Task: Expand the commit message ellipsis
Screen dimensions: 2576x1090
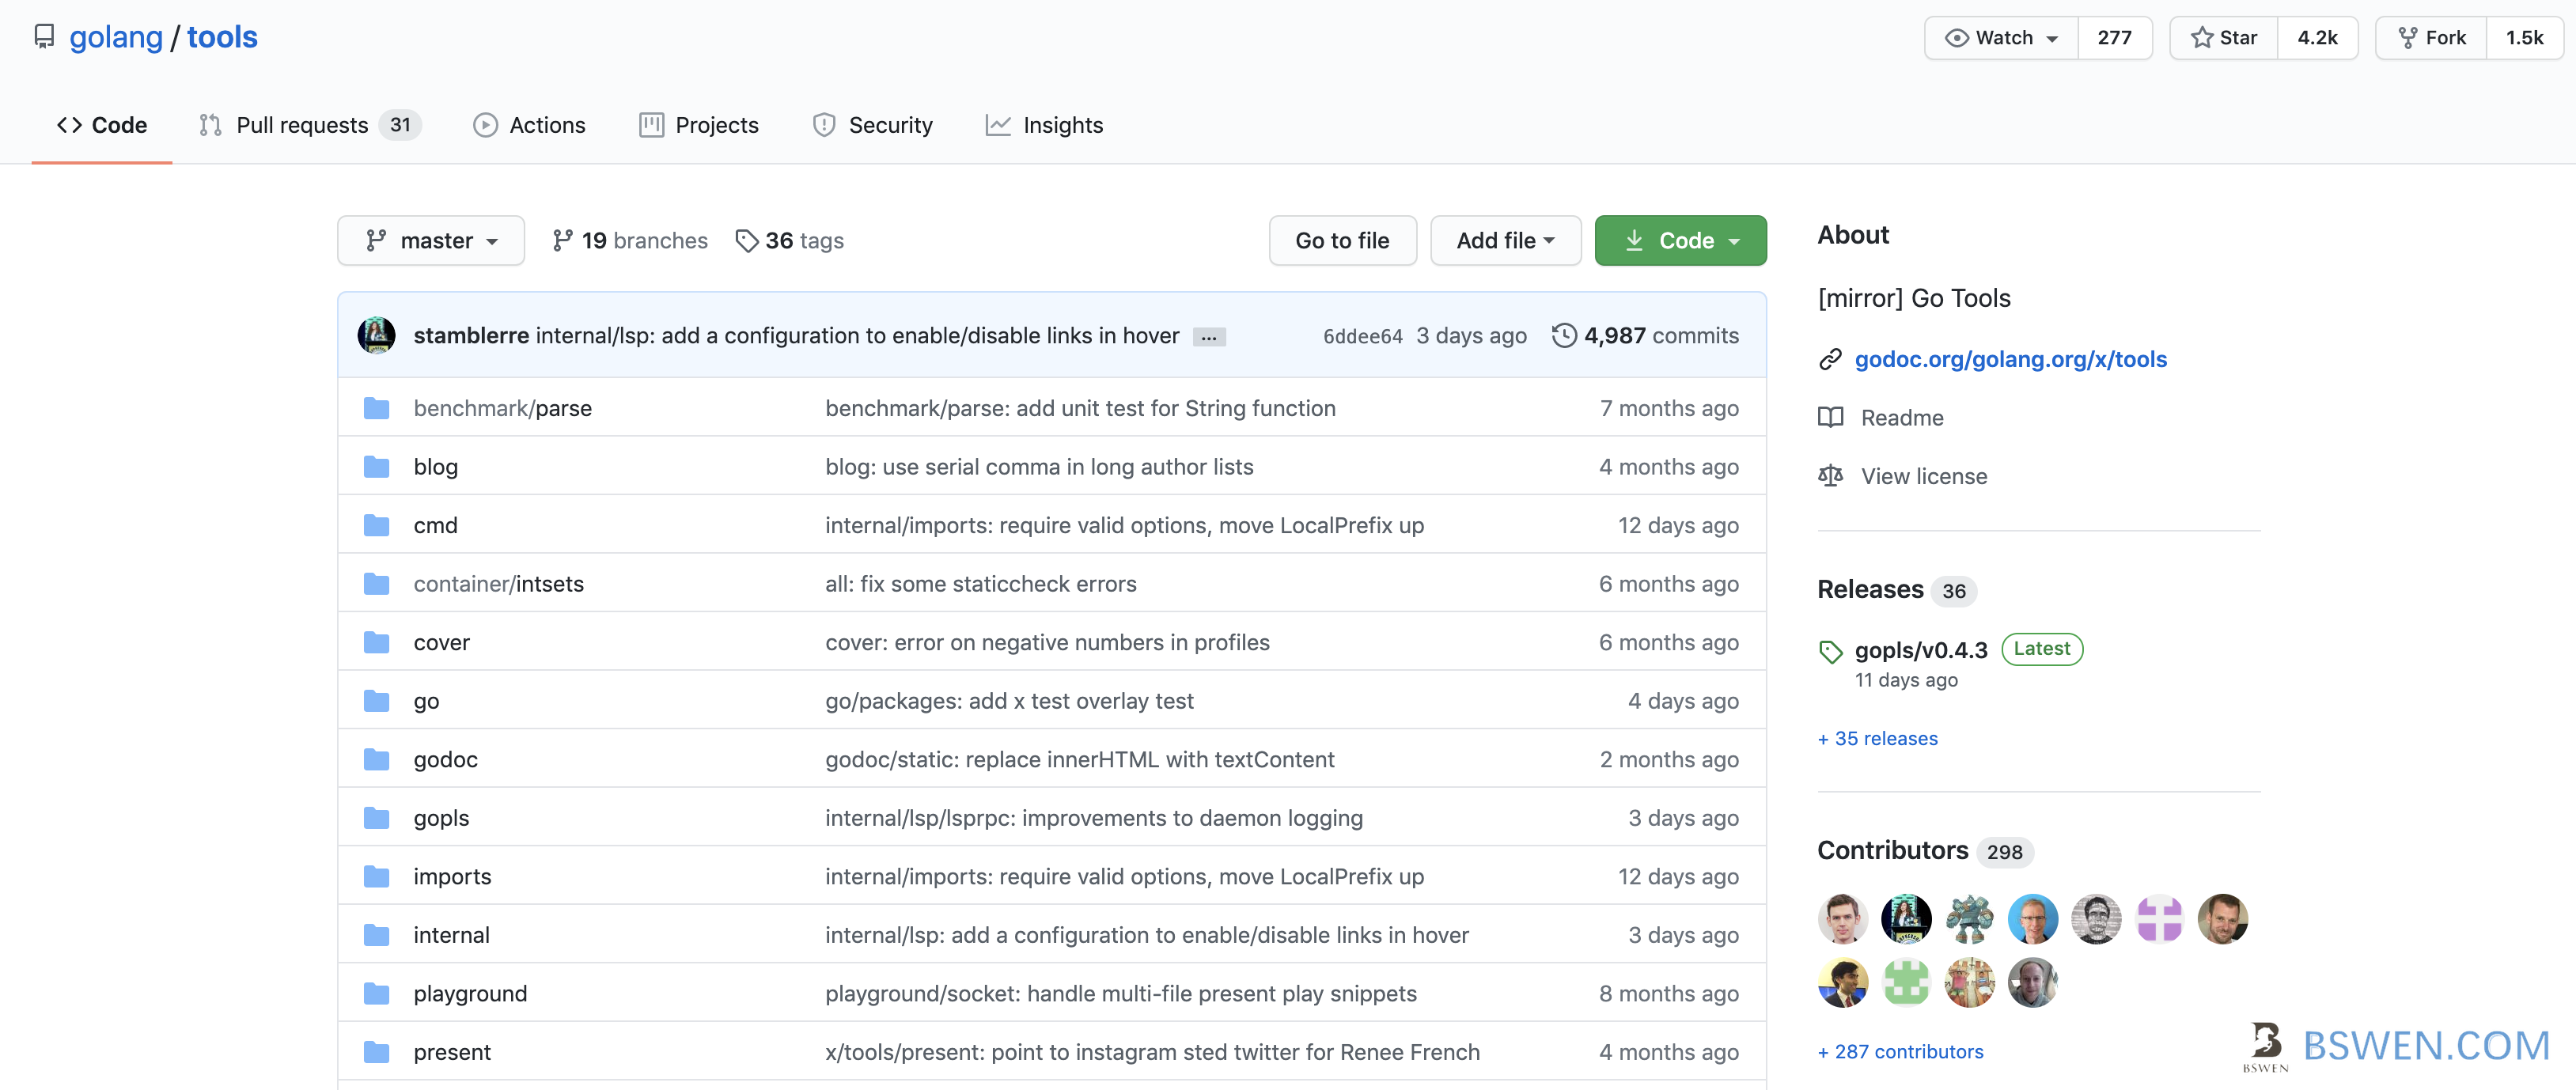Action: [x=1209, y=337]
